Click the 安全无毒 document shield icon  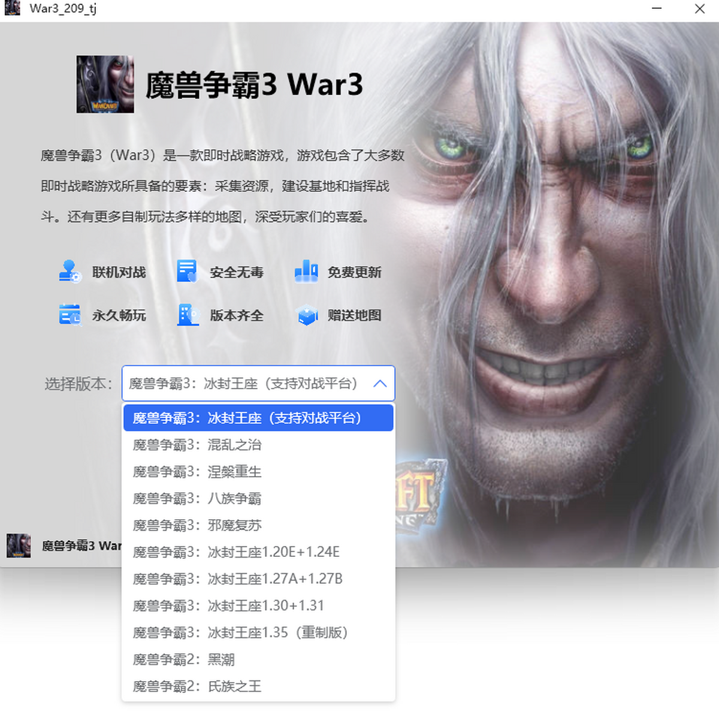pos(187,272)
